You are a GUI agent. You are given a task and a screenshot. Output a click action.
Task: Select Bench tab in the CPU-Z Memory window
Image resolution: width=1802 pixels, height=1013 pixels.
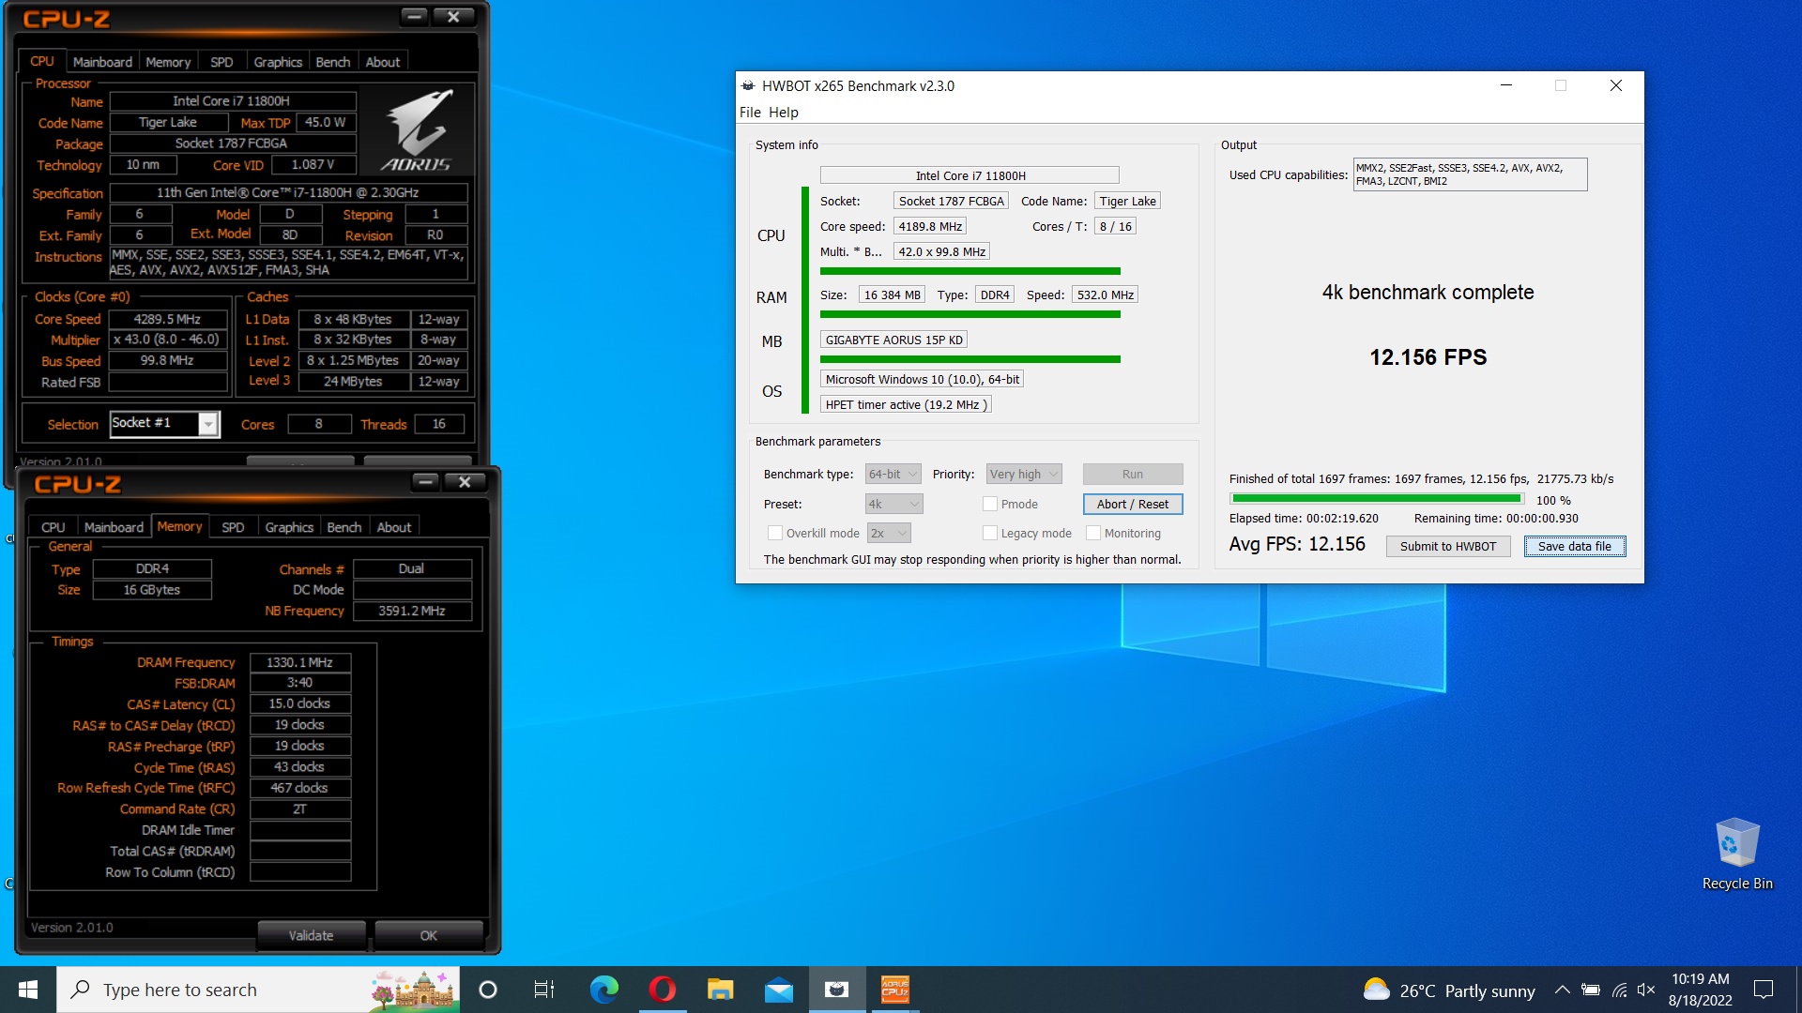pyautogui.click(x=344, y=527)
